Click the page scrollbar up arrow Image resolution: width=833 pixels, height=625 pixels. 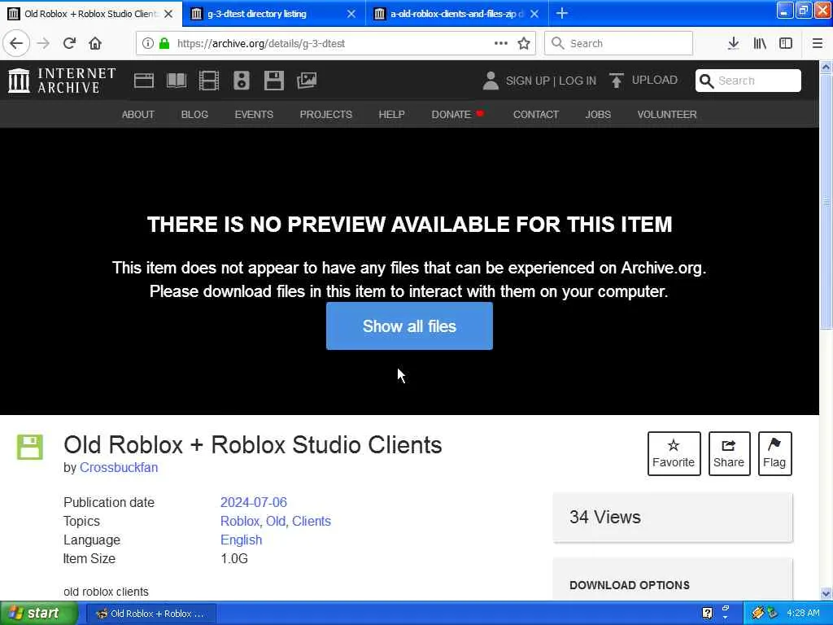point(826,68)
